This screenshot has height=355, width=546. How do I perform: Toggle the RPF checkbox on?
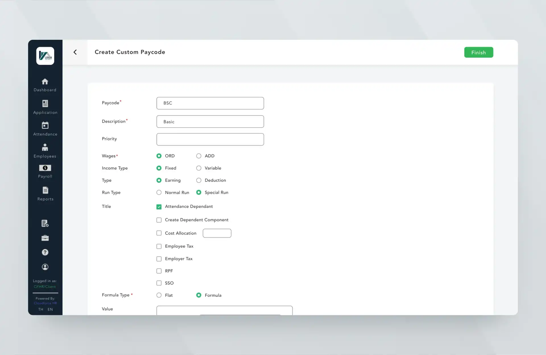pyautogui.click(x=159, y=271)
